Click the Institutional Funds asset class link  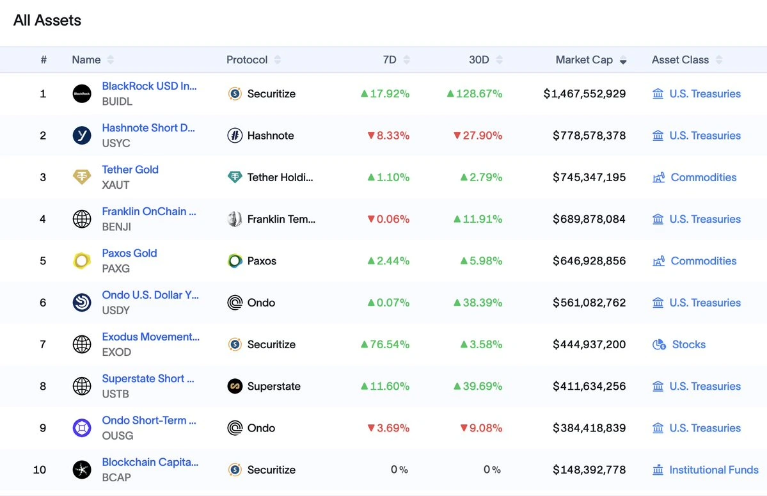click(714, 470)
